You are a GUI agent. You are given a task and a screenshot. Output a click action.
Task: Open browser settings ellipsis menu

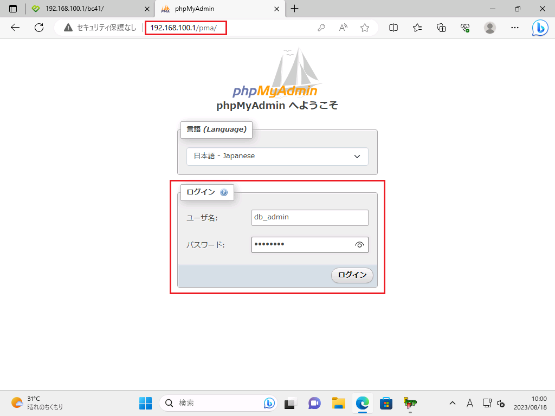click(x=515, y=28)
